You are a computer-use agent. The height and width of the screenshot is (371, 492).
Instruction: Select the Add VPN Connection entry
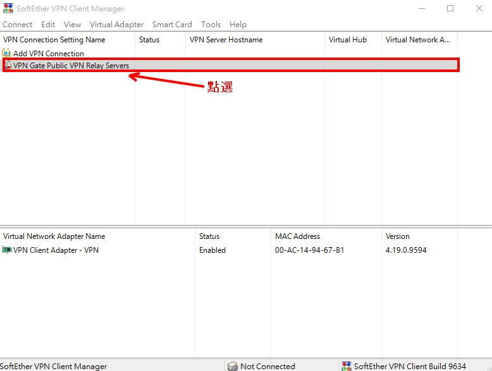click(48, 53)
